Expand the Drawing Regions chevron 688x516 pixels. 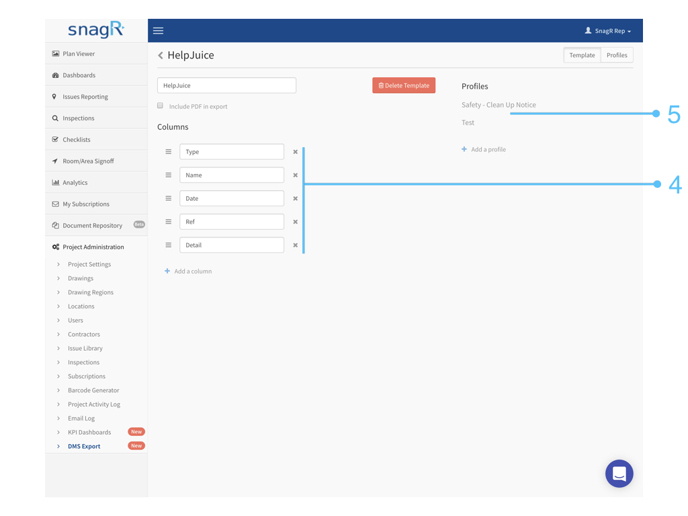[58, 292]
